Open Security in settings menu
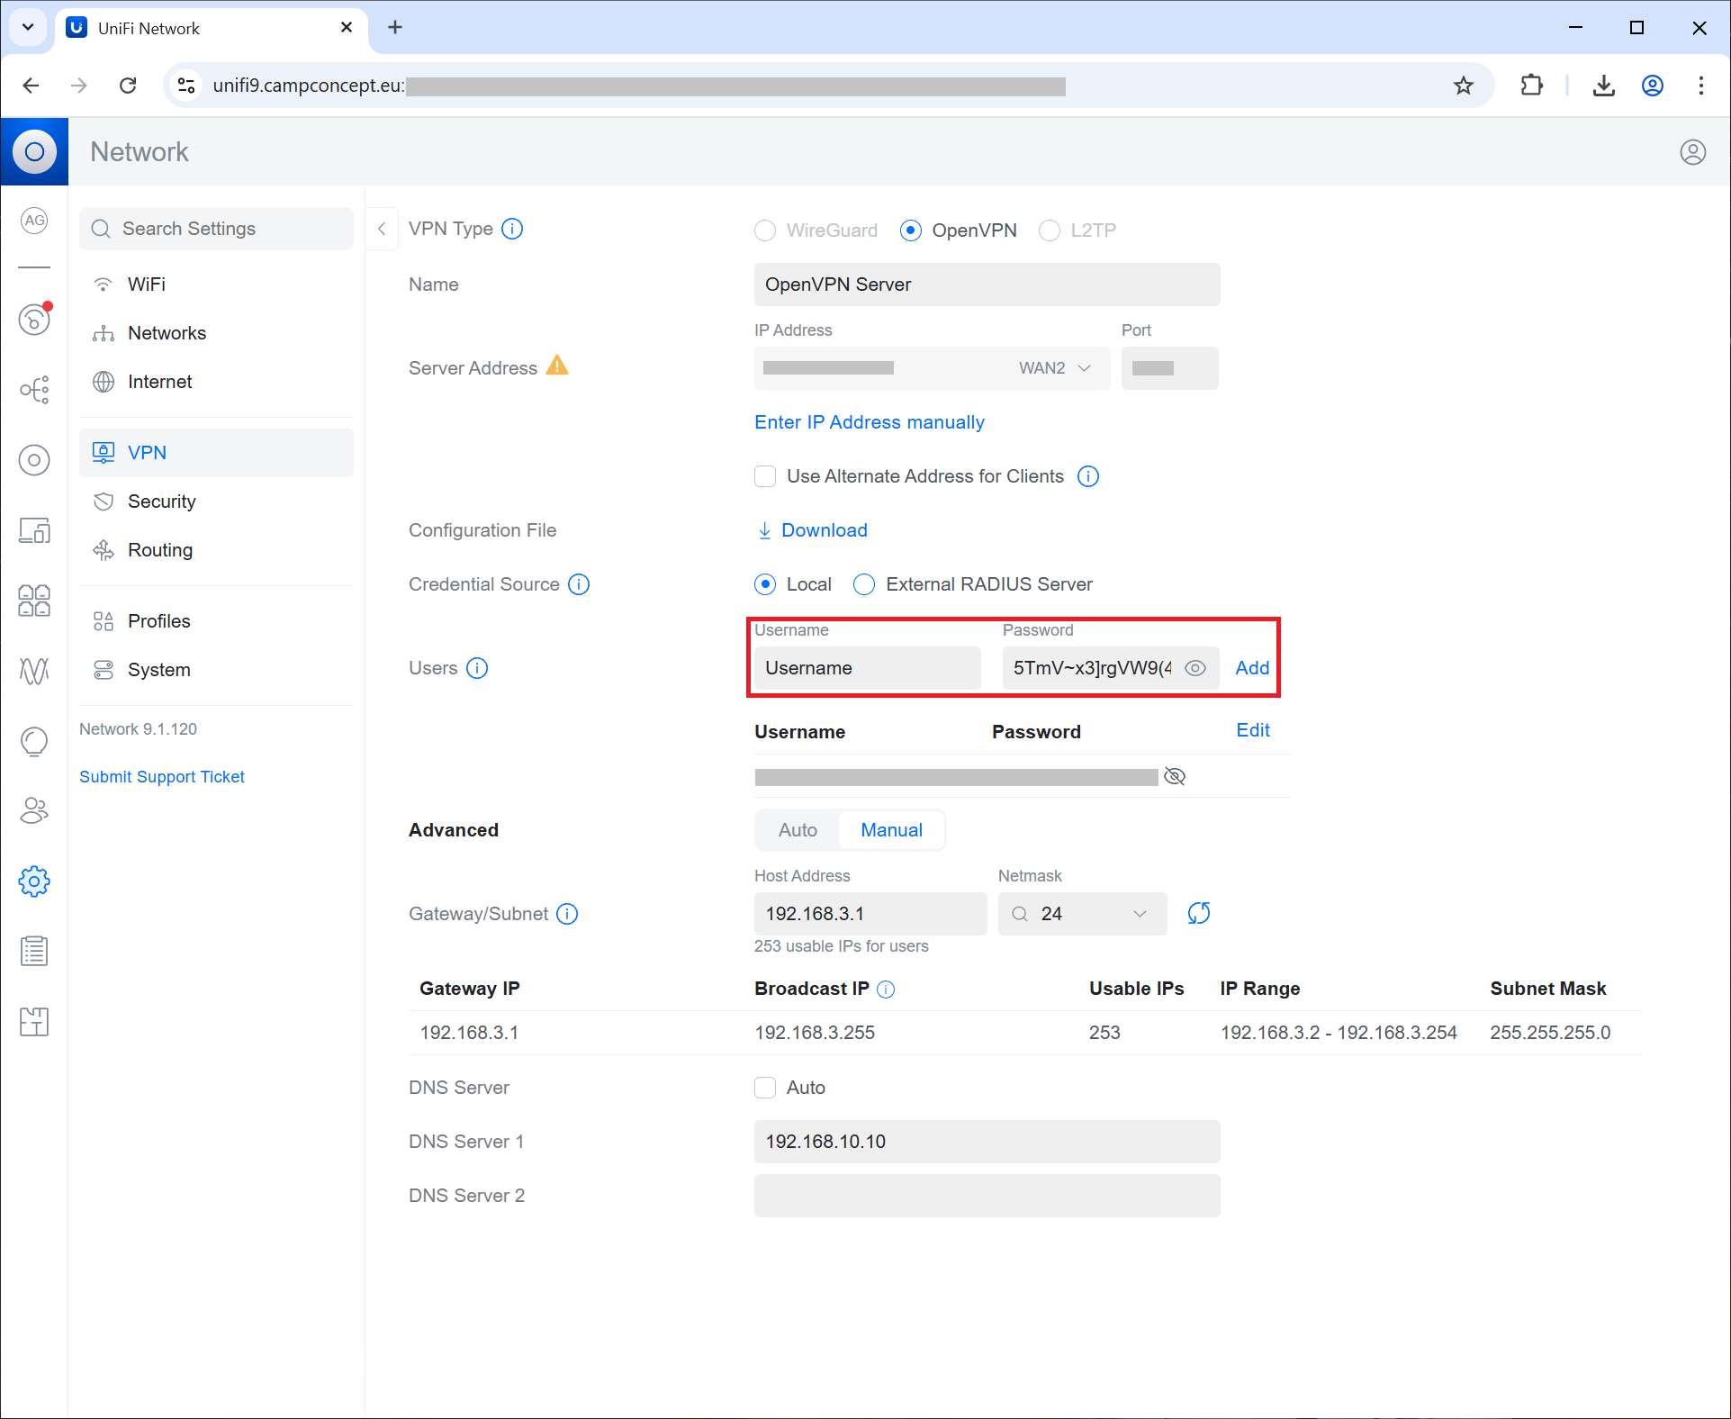The width and height of the screenshot is (1731, 1419). tap(161, 502)
